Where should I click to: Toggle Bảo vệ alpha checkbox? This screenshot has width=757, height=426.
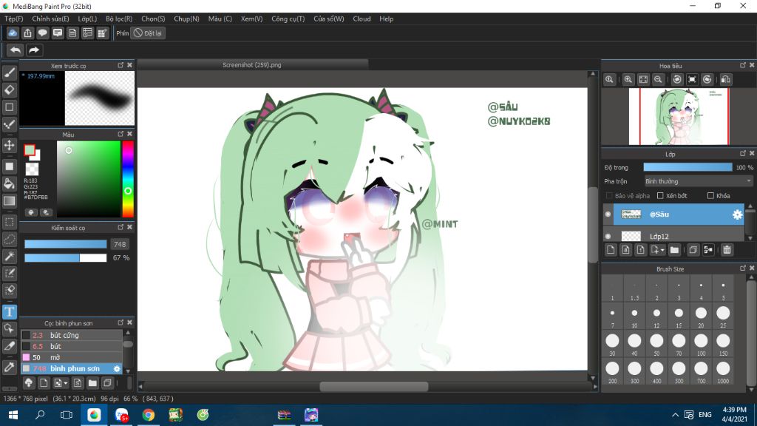point(609,195)
